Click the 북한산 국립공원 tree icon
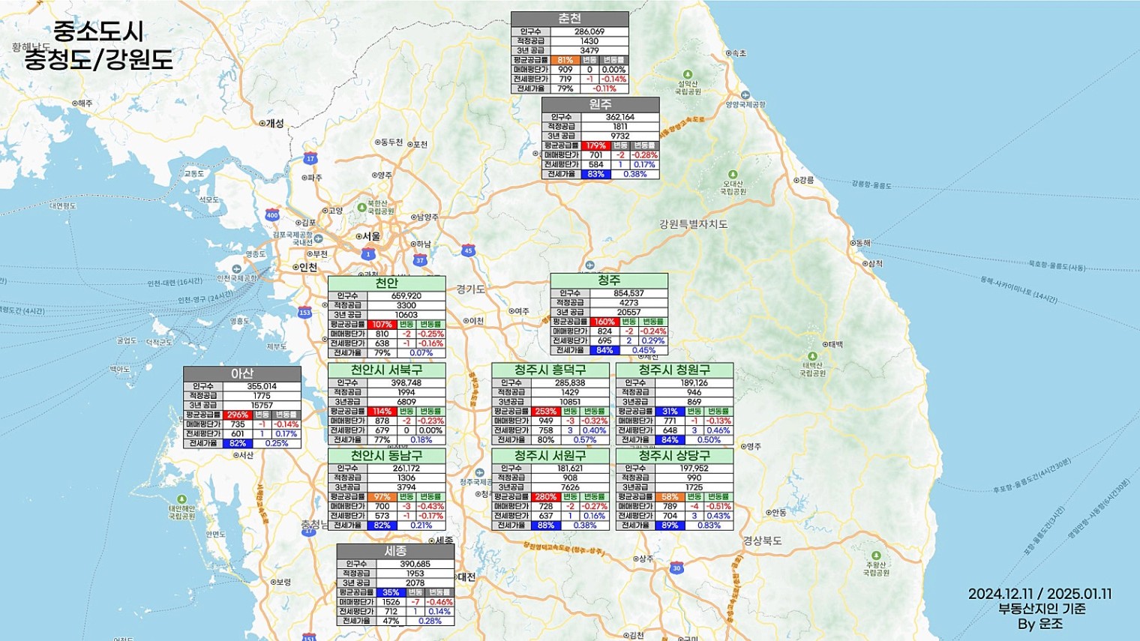 [361, 207]
